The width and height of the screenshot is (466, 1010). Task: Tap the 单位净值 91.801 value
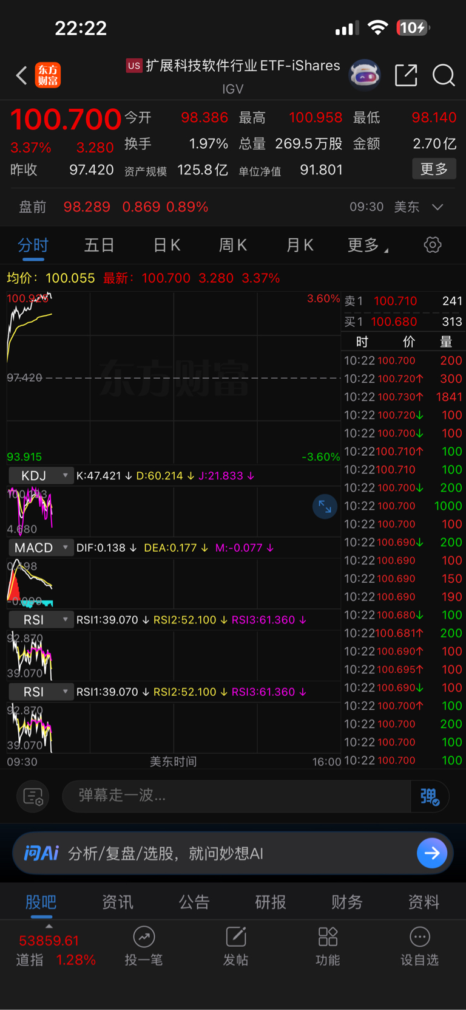point(321,170)
